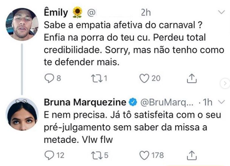Open Bruna tweet's 1h timestamp
The image size is (230, 166).
click(207, 102)
